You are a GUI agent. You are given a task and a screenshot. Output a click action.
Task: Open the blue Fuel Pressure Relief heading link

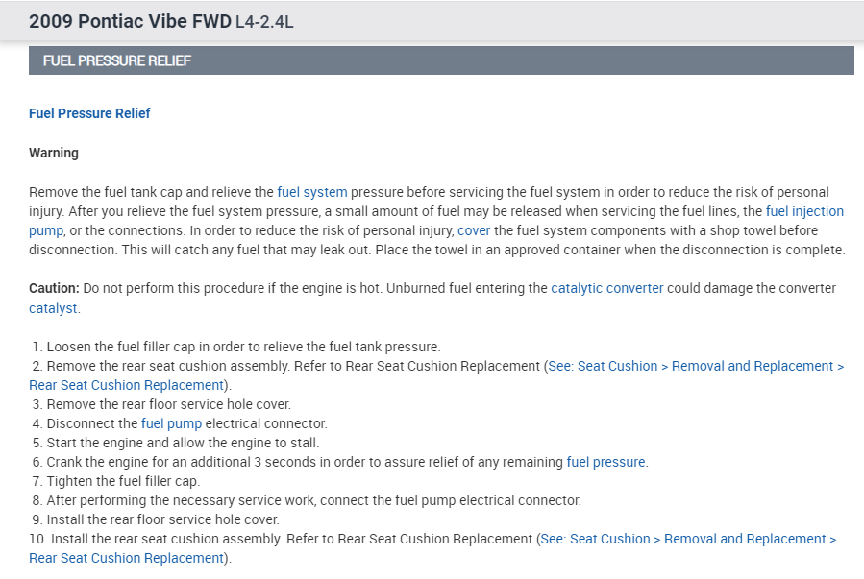click(89, 113)
